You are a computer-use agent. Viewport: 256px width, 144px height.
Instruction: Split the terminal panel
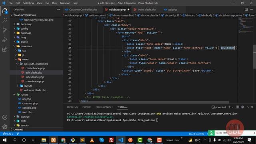click(x=237, y=107)
